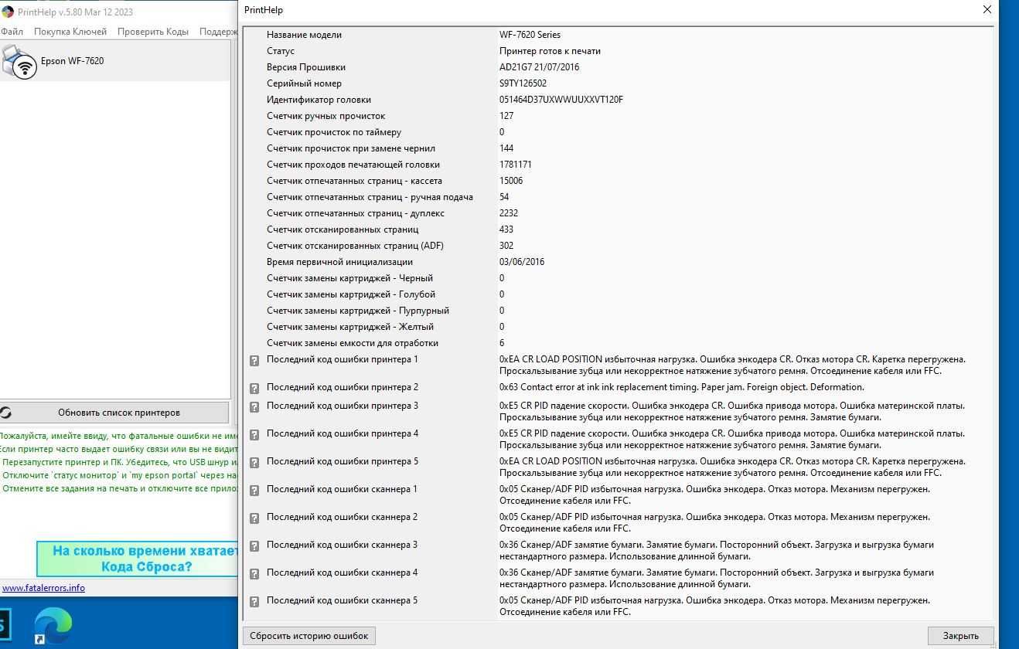
Task: Select Счетчик замены картриджей - Пурпурный label
Action: pyautogui.click(x=358, y=311)
